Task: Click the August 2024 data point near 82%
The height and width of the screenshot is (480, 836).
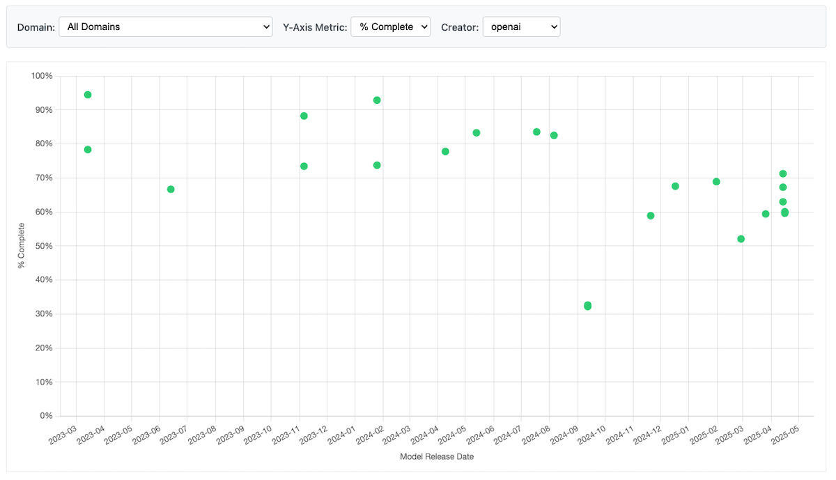Action: pos(554,135)
